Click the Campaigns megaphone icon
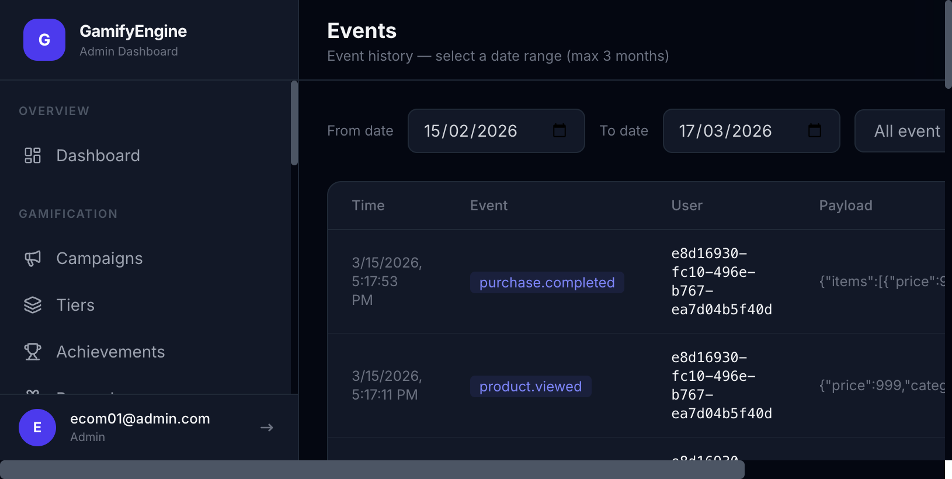952x479 pixels. point(33,258)
